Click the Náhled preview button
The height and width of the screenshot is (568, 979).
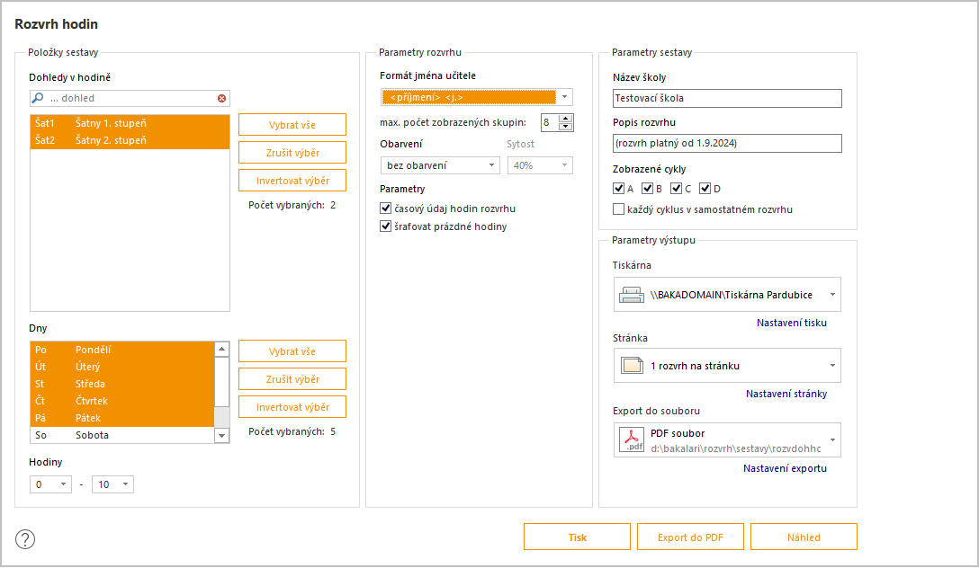[x=804, y=537]
